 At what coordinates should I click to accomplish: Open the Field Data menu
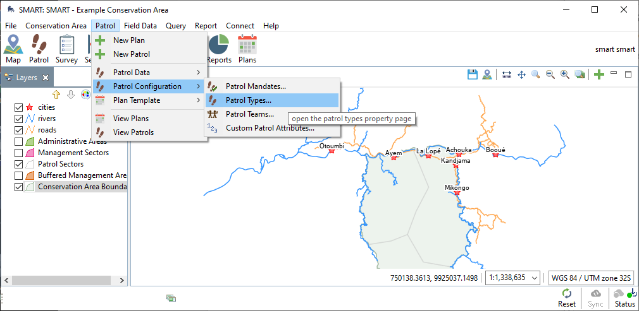pyautogui.click(x=140, y=26)
